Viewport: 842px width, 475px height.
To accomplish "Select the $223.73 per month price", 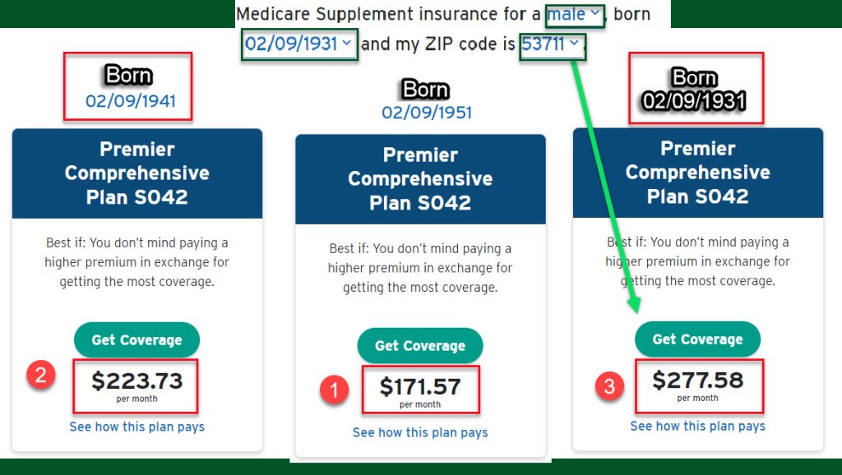I will click(x=136, y=385).
